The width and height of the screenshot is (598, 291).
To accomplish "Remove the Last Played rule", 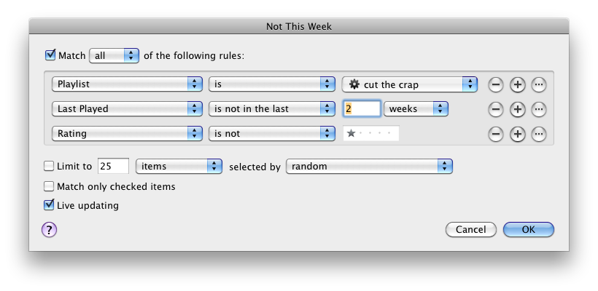I will (x=495, y=110).
